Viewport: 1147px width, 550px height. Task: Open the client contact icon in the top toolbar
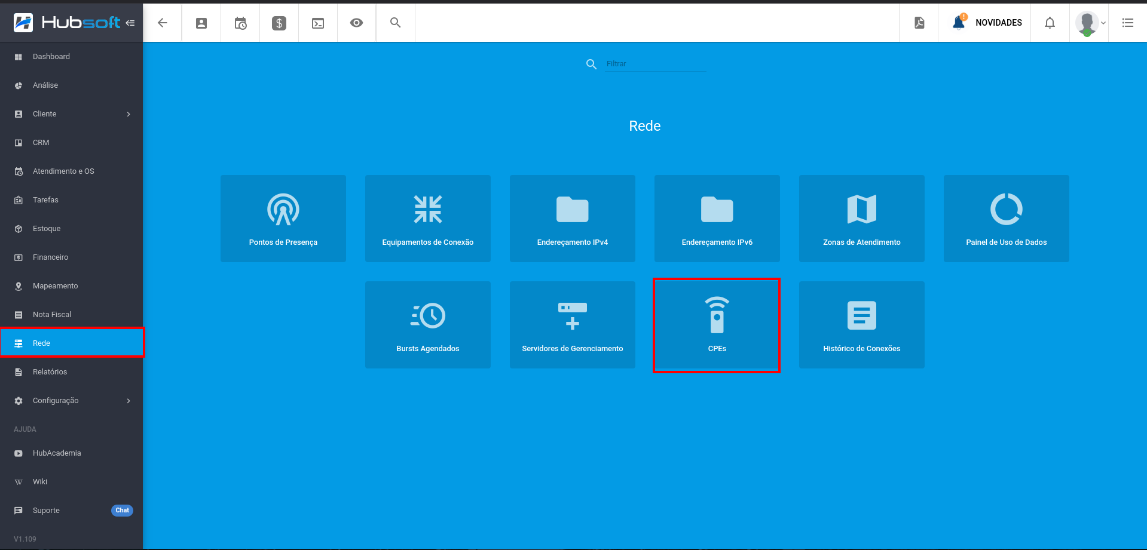click(x=201, y=23)
